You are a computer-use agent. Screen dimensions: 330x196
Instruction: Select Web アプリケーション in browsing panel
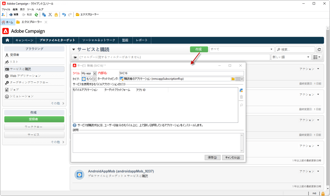[x=34, y=76]
